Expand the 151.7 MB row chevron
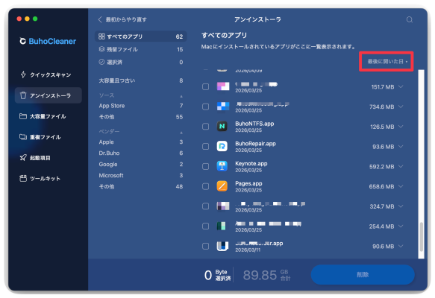Image resolution: width=435 pixels, height=298 pixels. click(x=401, y=86)
